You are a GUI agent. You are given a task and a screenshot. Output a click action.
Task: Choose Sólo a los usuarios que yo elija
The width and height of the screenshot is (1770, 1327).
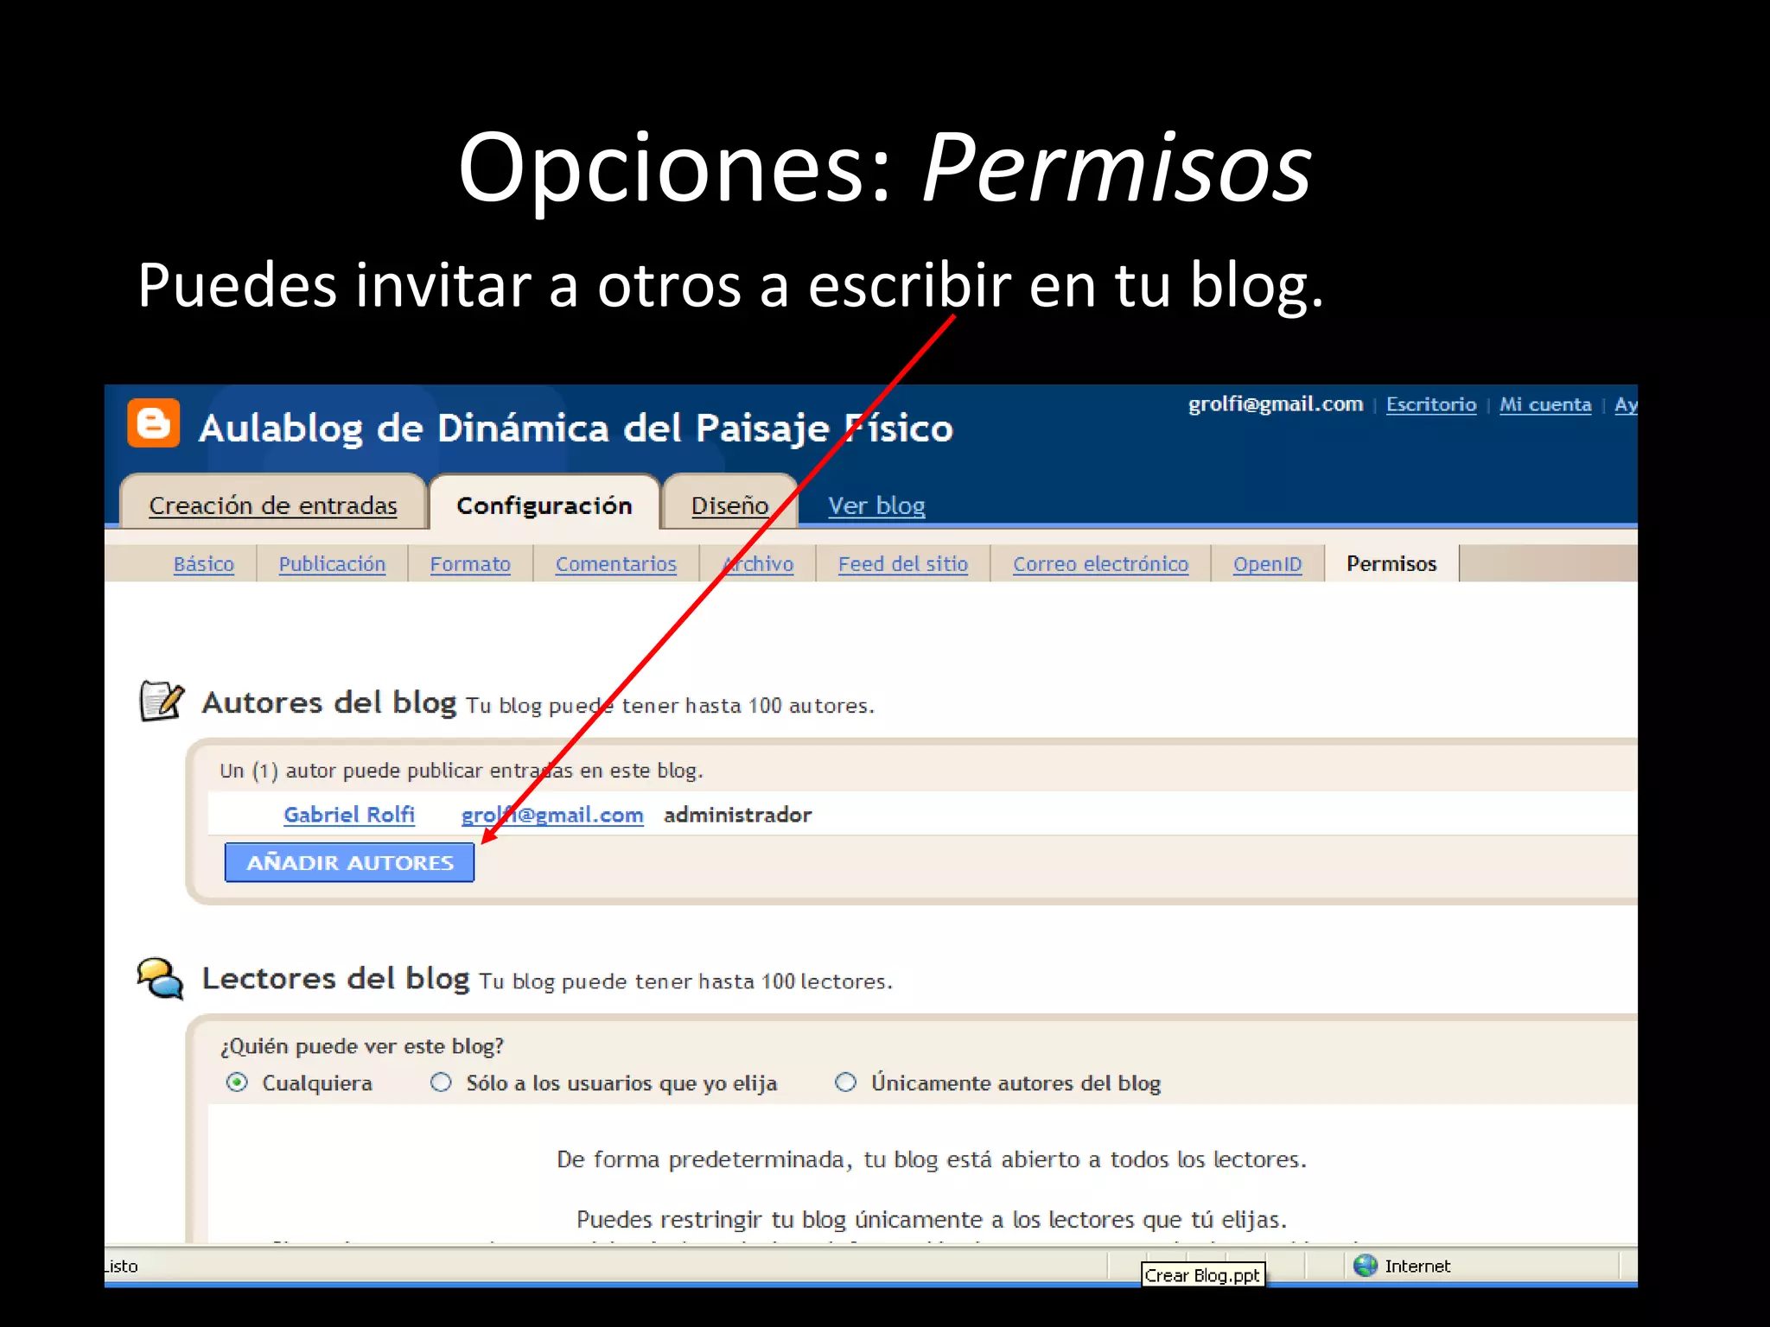(441, 1083)
